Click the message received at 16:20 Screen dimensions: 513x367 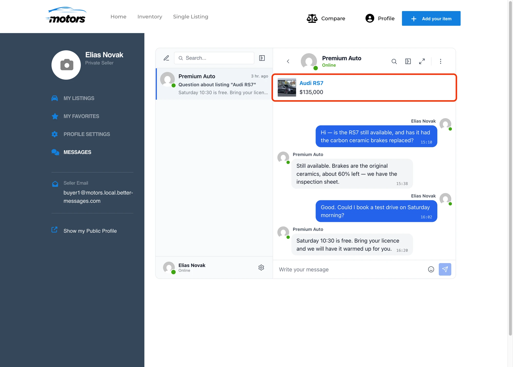coord(352,244)
